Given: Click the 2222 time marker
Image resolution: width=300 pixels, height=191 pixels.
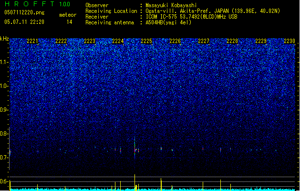Looking at the screenshot, I should tap(61, 41).
